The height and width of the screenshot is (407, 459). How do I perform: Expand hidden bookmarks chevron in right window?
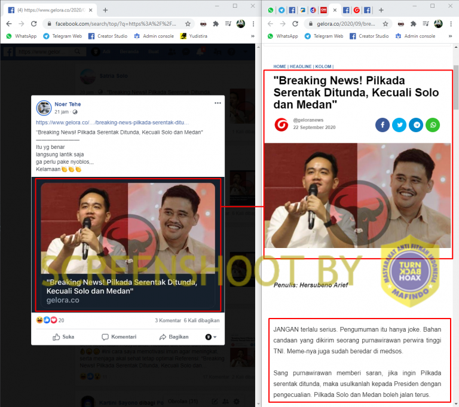(450, 36)
